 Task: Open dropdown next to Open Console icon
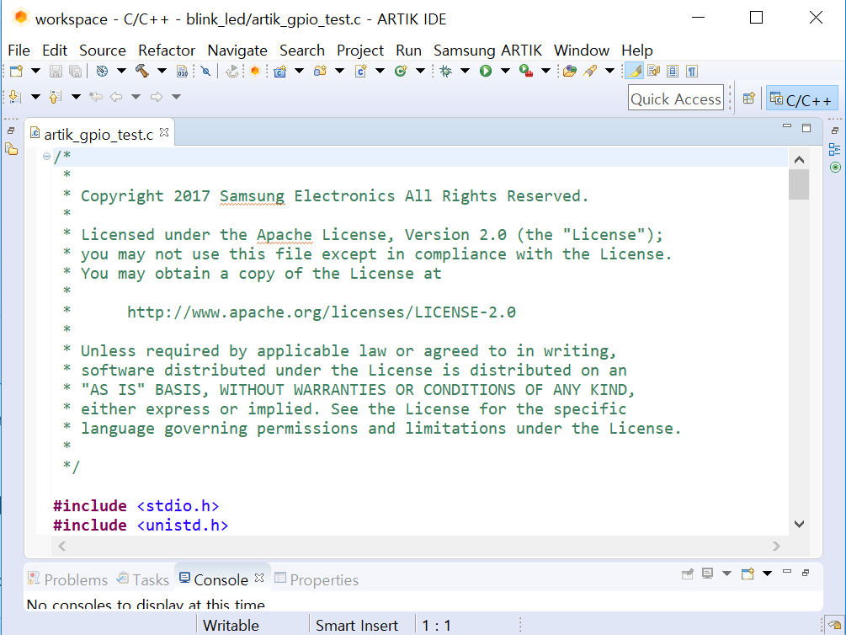point(767,574)
